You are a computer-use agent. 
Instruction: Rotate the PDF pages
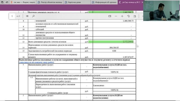pyautogui.click(x=128, y=16)
